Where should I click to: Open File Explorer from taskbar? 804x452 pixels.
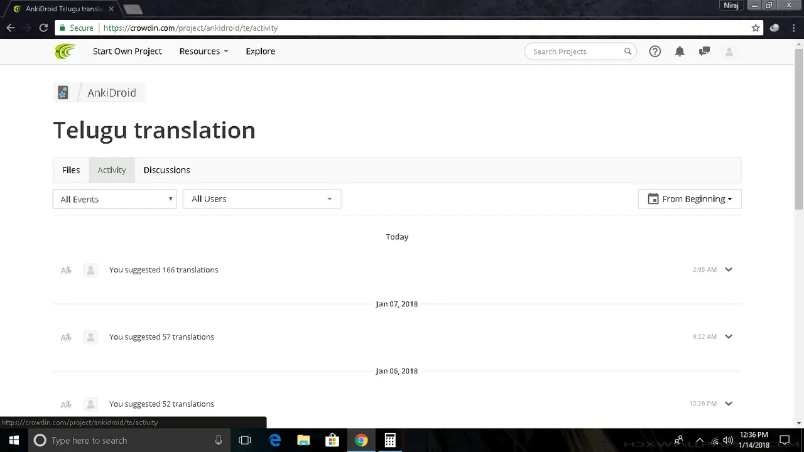303,440
